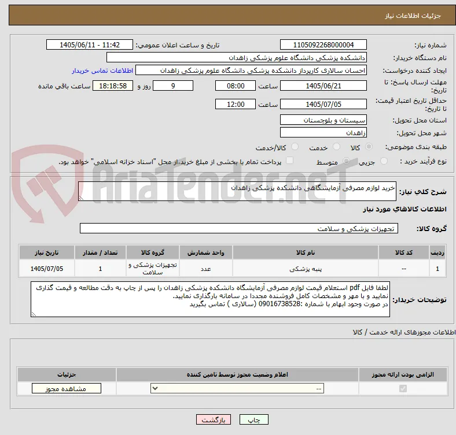The image size is (456, 435).
Task: Click the واحد شمارش column header
Action: (206, 252)
